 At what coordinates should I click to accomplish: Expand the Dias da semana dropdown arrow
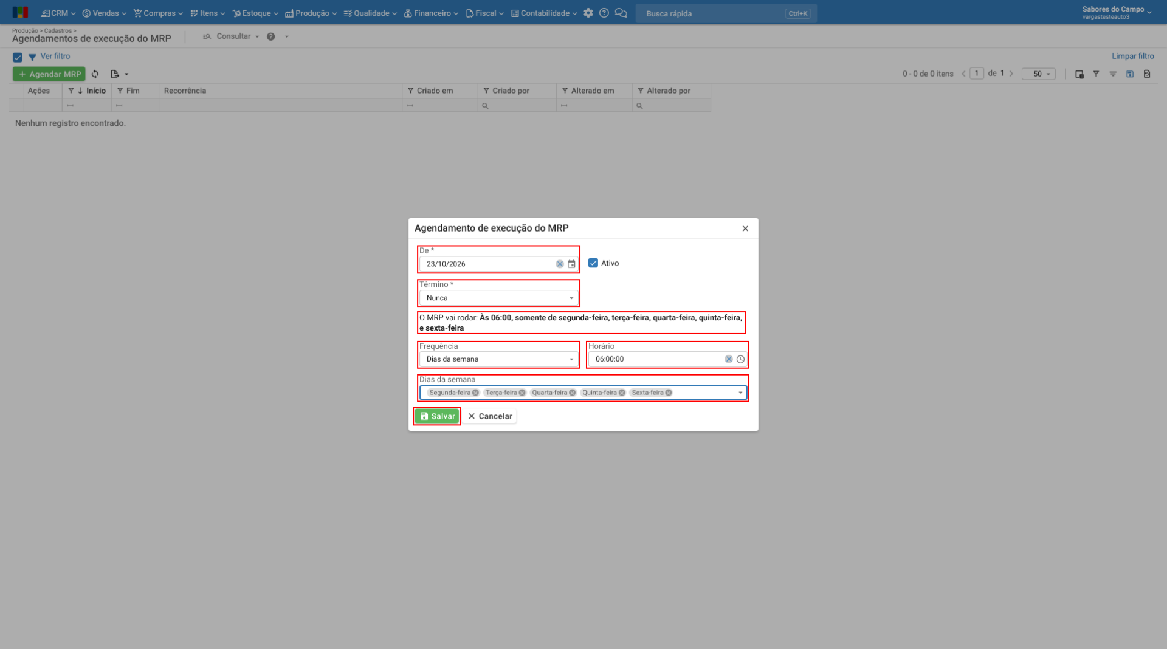pos(740,393)
